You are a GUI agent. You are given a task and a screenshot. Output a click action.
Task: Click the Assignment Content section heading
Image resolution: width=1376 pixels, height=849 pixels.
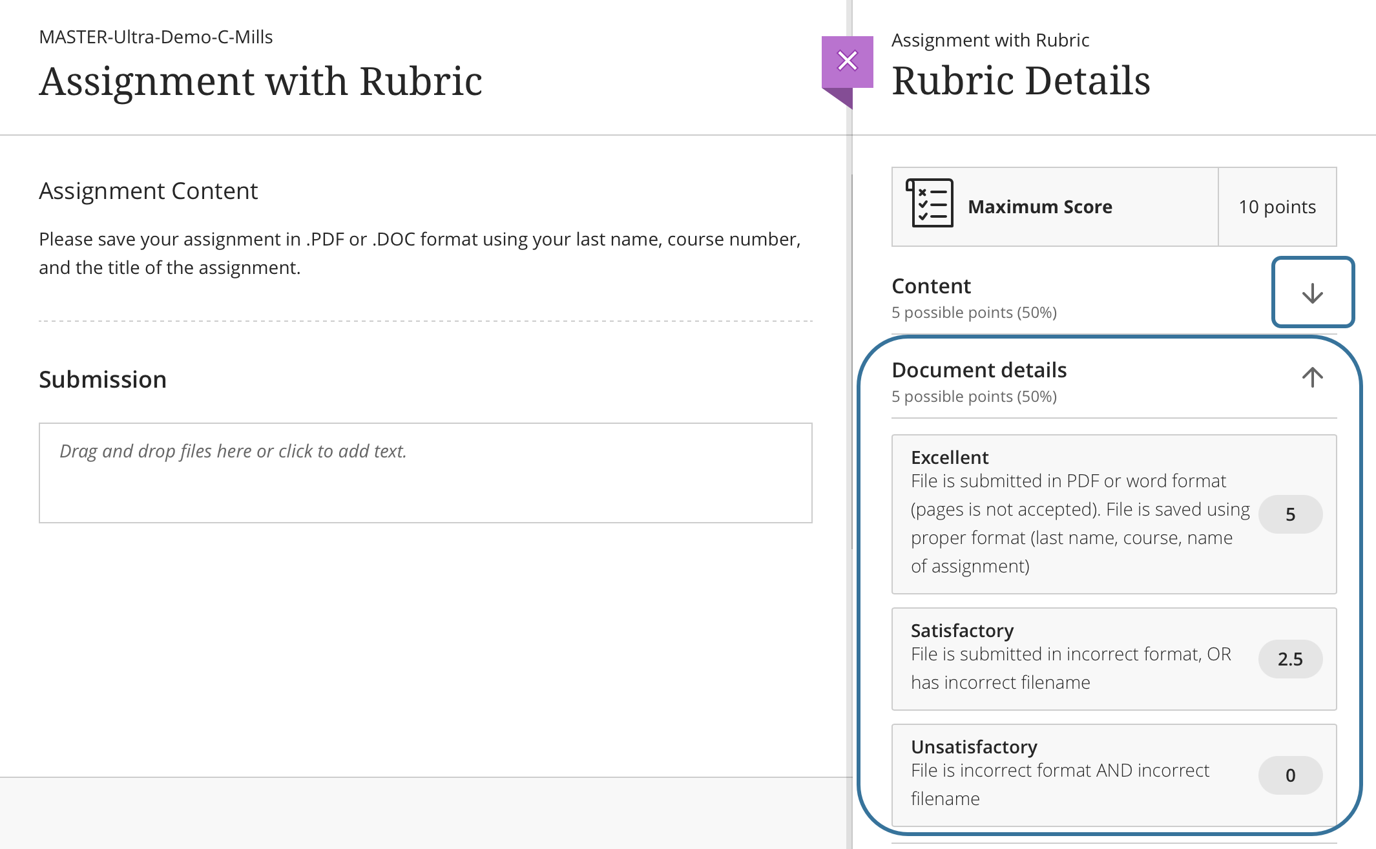[x=148, y=191]
